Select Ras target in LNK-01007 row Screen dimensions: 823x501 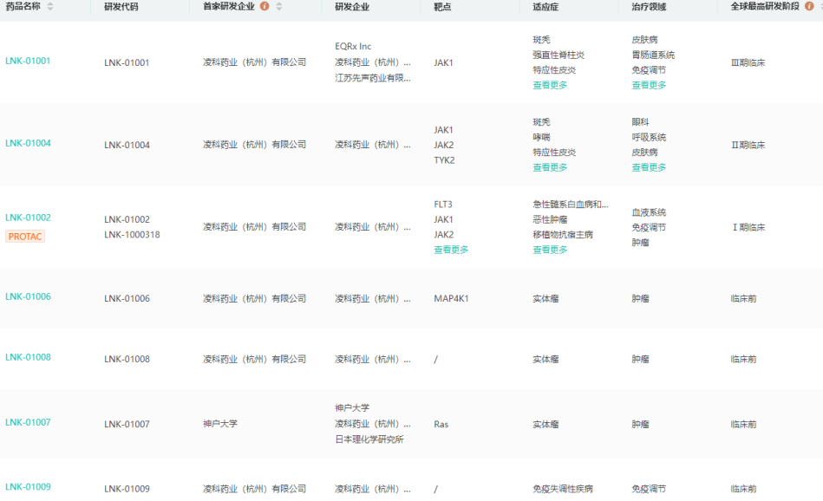point(441,425)
